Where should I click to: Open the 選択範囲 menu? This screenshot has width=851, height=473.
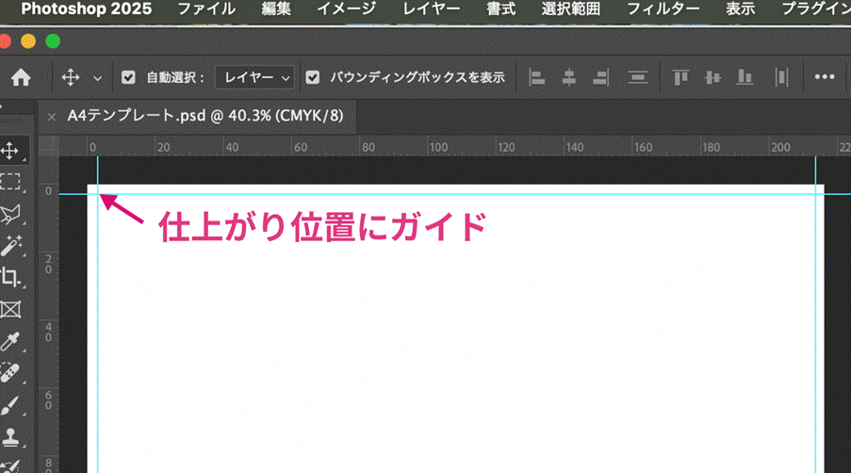click(571, 8)
